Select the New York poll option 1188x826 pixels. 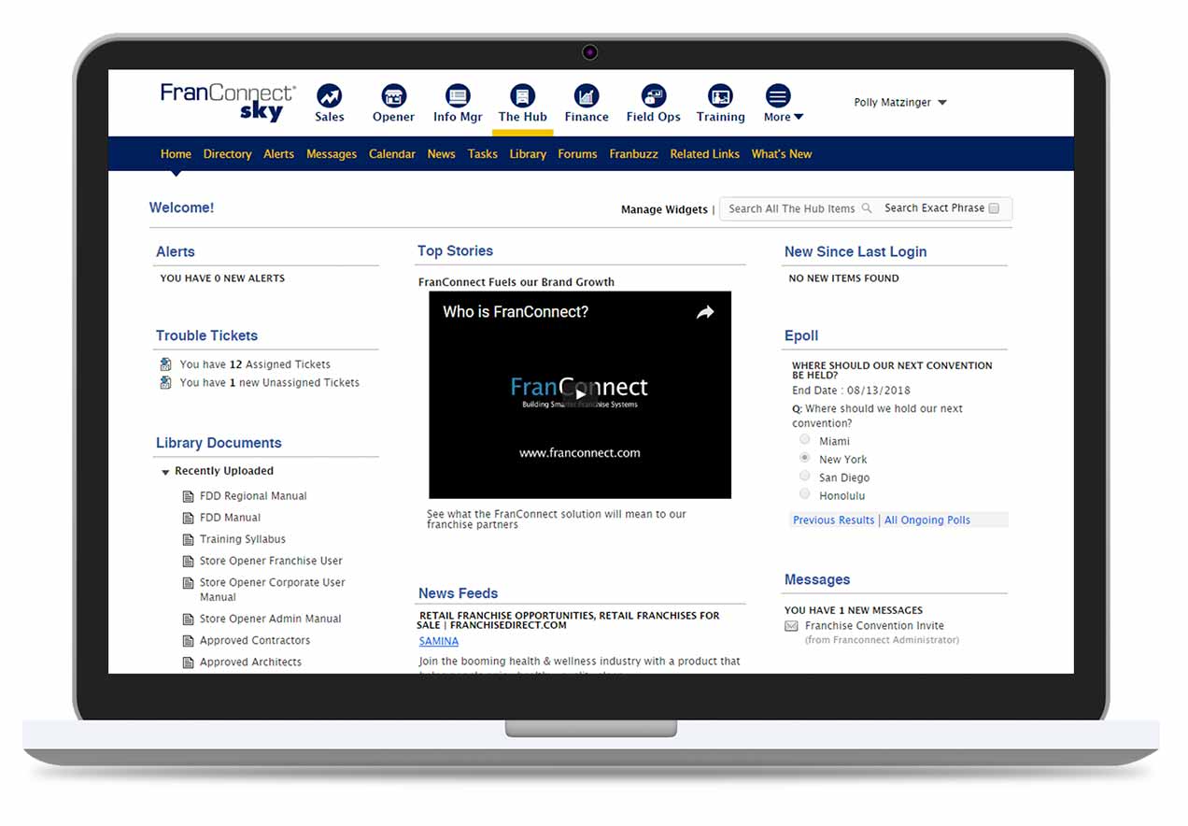pyautogui.click(x=805, y=458)
